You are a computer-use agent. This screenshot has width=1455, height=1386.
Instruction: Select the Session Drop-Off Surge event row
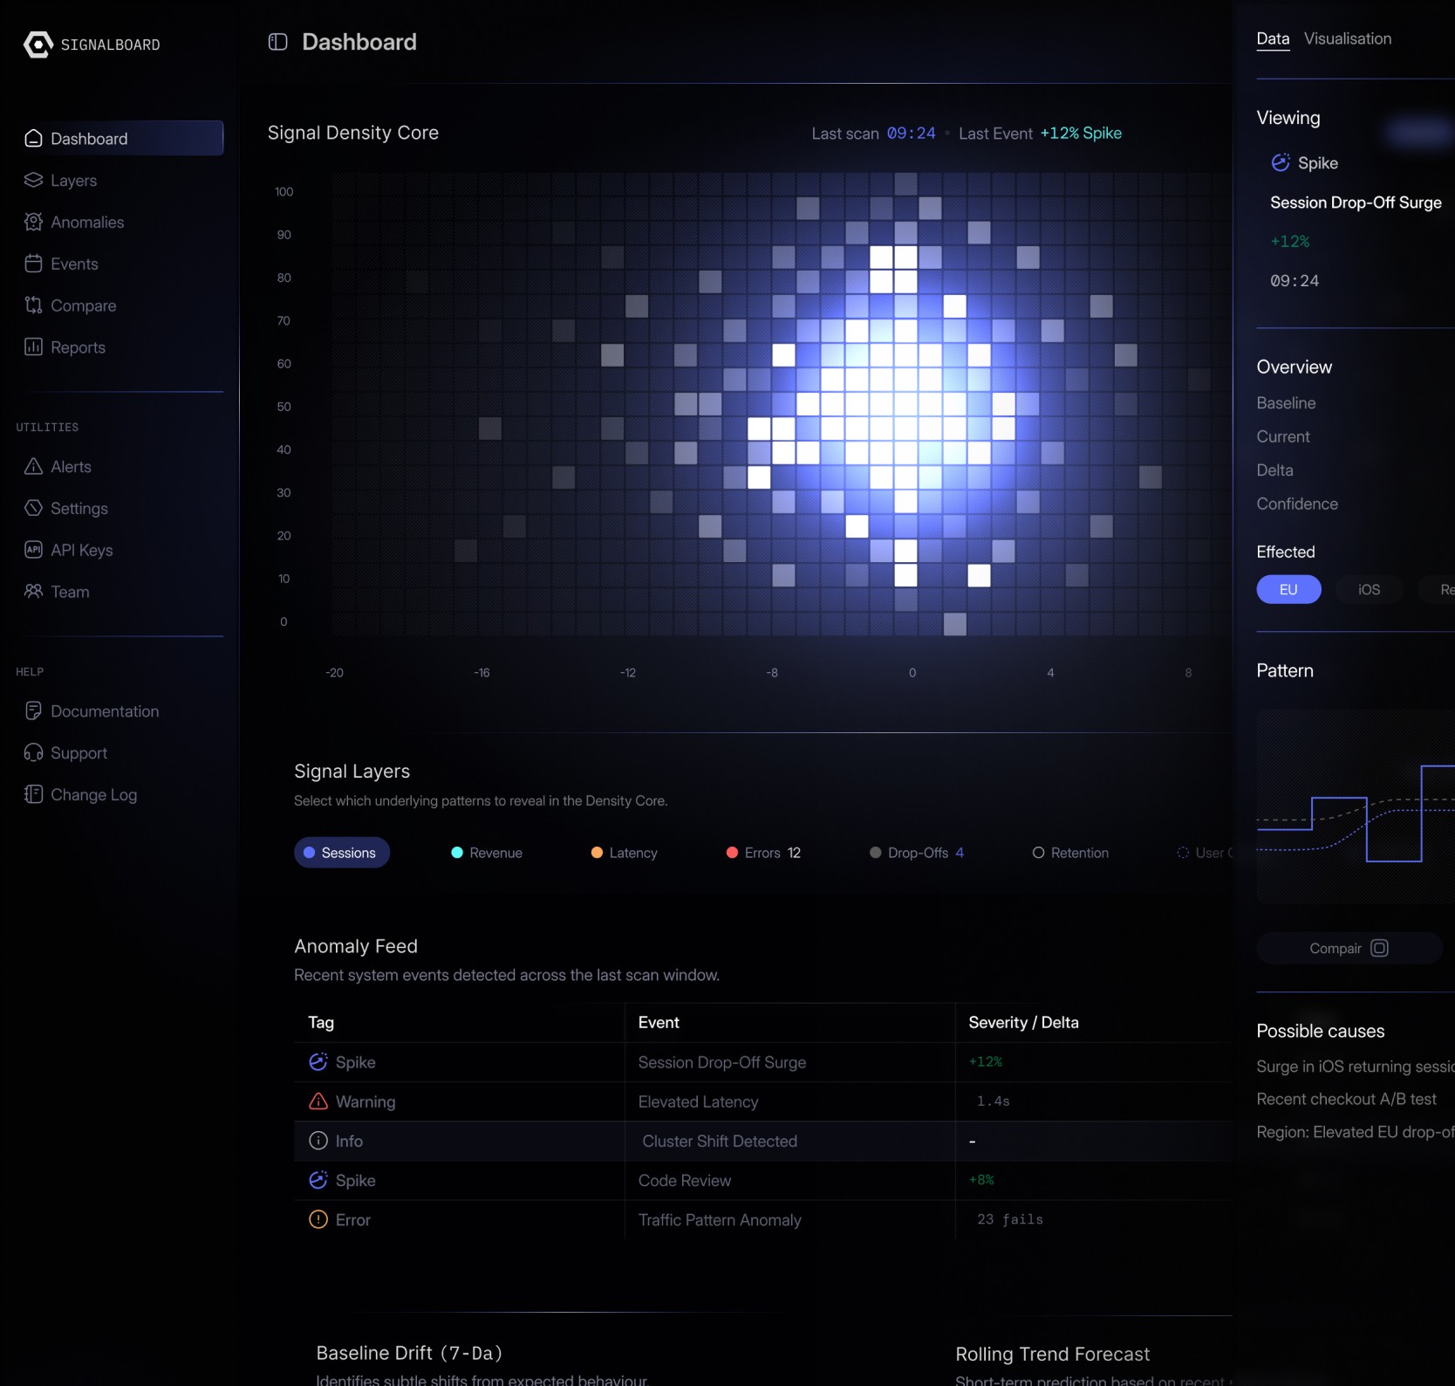point(763,1062)
